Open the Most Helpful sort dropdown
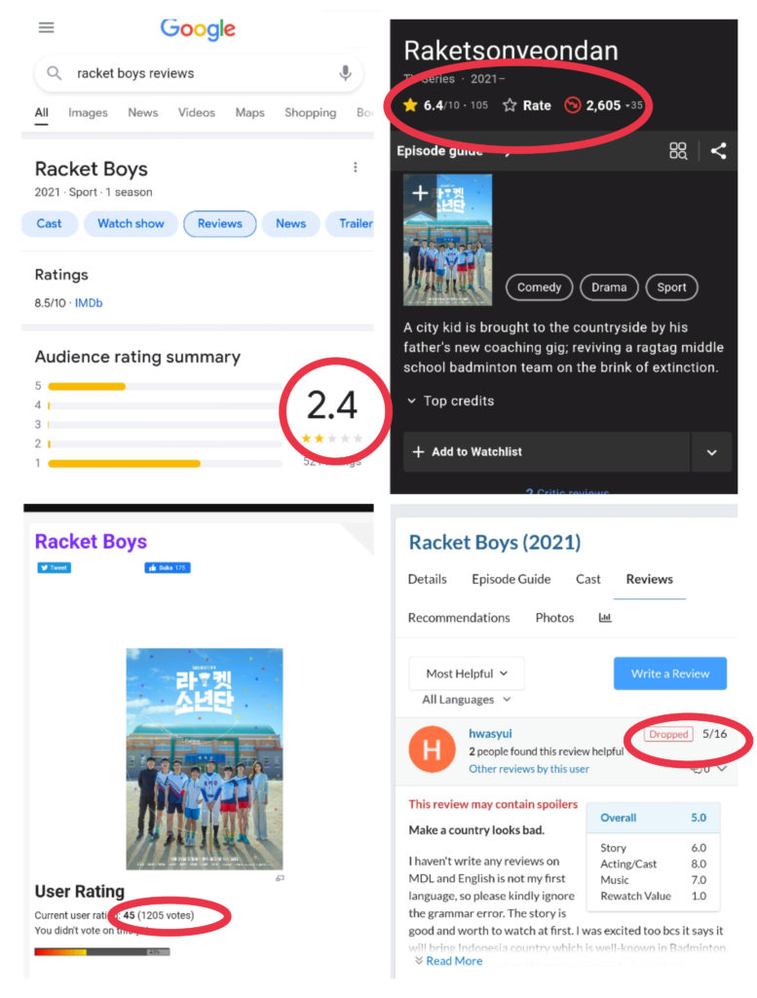Image resolution: width=757 pixels, height=998 pixels. pyautogui.click(x=467, y=673)
